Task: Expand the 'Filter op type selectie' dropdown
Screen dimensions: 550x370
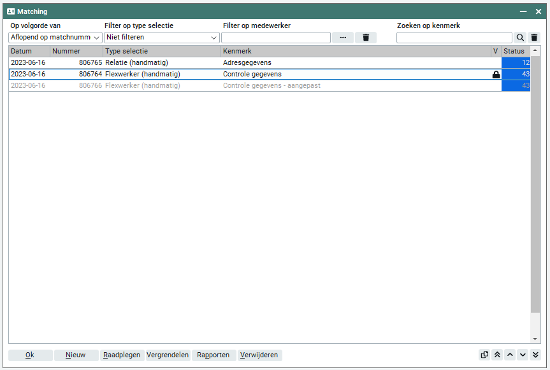Action: [162, 38]
